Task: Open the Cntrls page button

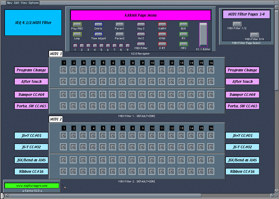Action: click(98, 25)
